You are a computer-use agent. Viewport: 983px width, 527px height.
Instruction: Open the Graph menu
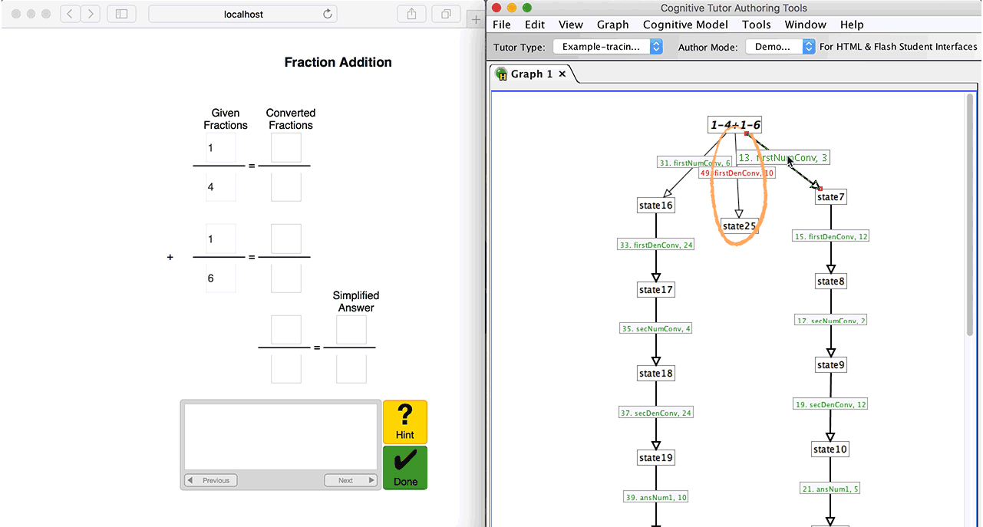[612, 25]
